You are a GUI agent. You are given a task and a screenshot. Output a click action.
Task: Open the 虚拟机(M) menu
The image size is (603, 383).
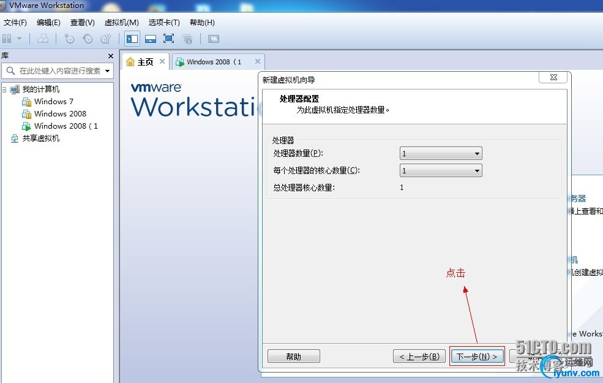122,22
